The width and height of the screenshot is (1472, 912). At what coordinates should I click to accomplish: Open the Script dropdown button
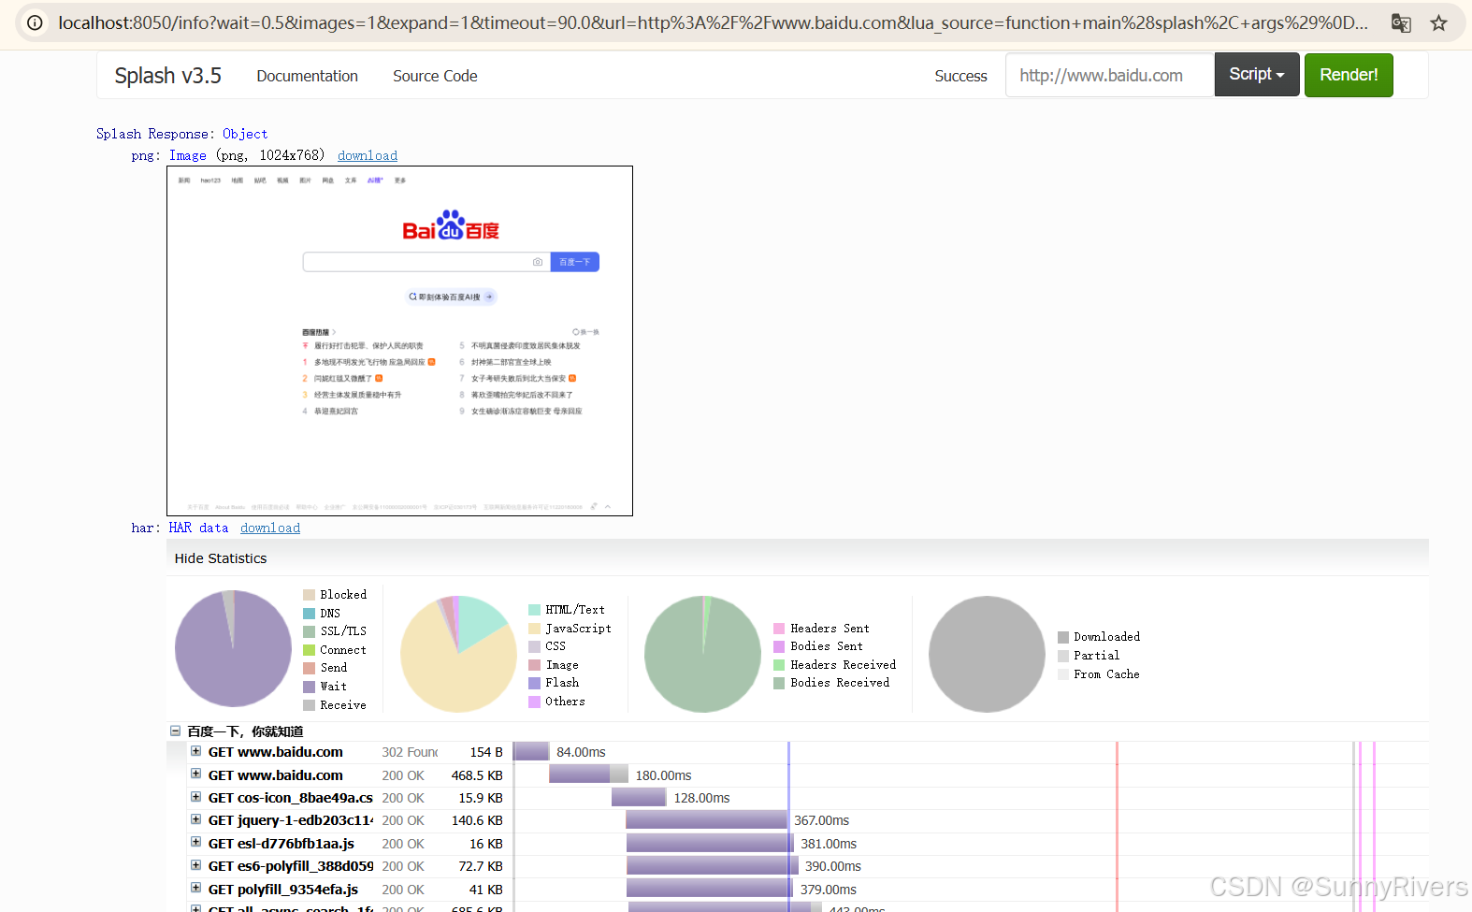click(x=1257, y=74)
